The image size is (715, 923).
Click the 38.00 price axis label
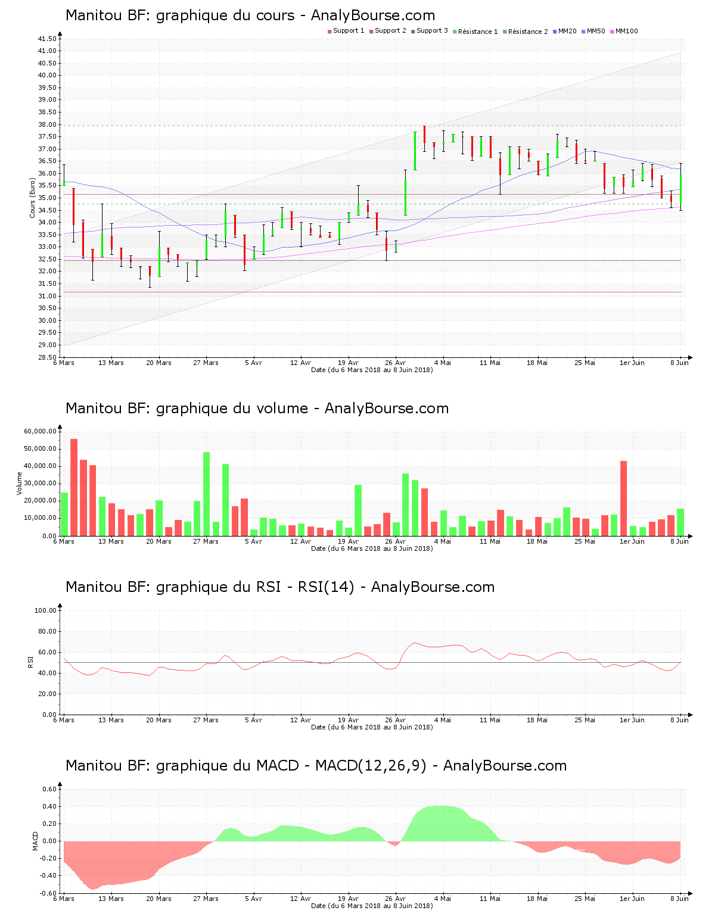click(x=47, y=124)
